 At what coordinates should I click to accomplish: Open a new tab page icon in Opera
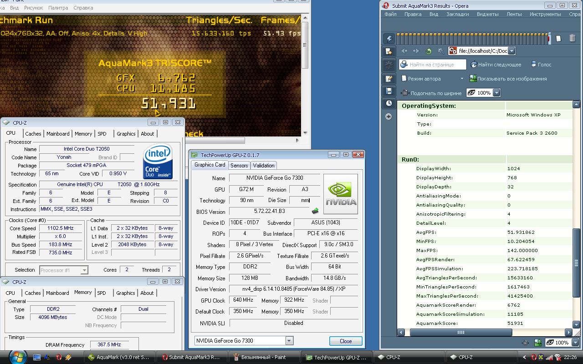pos(559,39)
